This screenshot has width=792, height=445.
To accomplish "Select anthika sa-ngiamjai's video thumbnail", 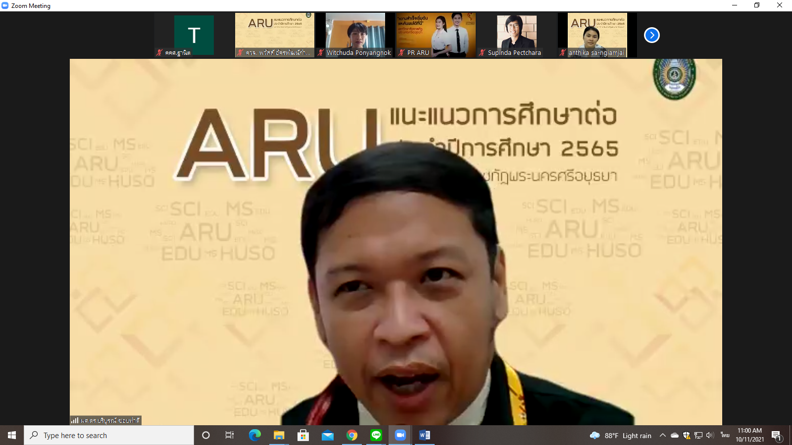I will (597, 35).
